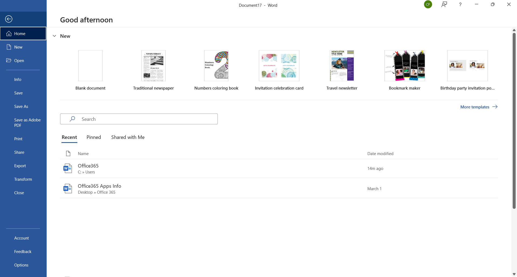
Task: Switch to the Pinned tab
Action: [94, 137]
